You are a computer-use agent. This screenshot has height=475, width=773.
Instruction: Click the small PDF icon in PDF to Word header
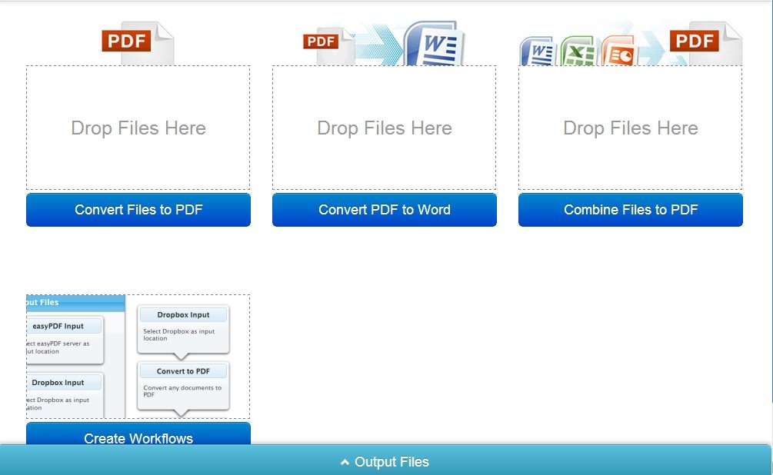tap(328, 46)
